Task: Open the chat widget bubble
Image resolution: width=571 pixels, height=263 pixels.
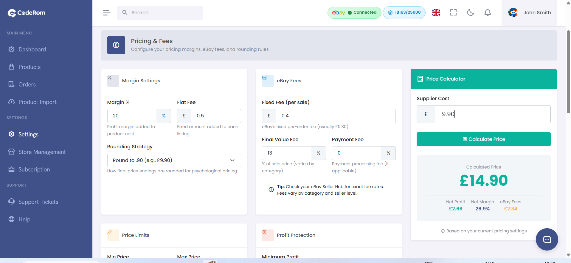Action: [547, 240]
